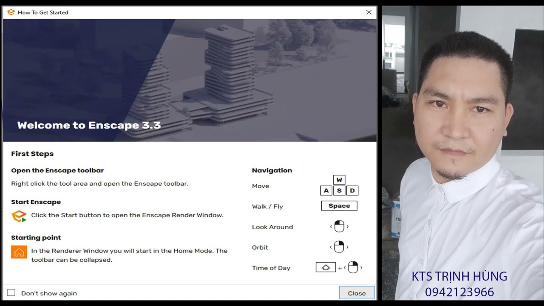Click the How To Get Started window title

pyautogui.click(x=43, y=12)
